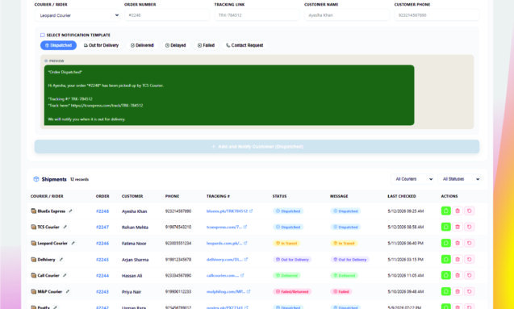The height and width of the screenshot is (309, 514).
Task: Click Out for Delivery badge in Message column
Action: click(349, 259)
